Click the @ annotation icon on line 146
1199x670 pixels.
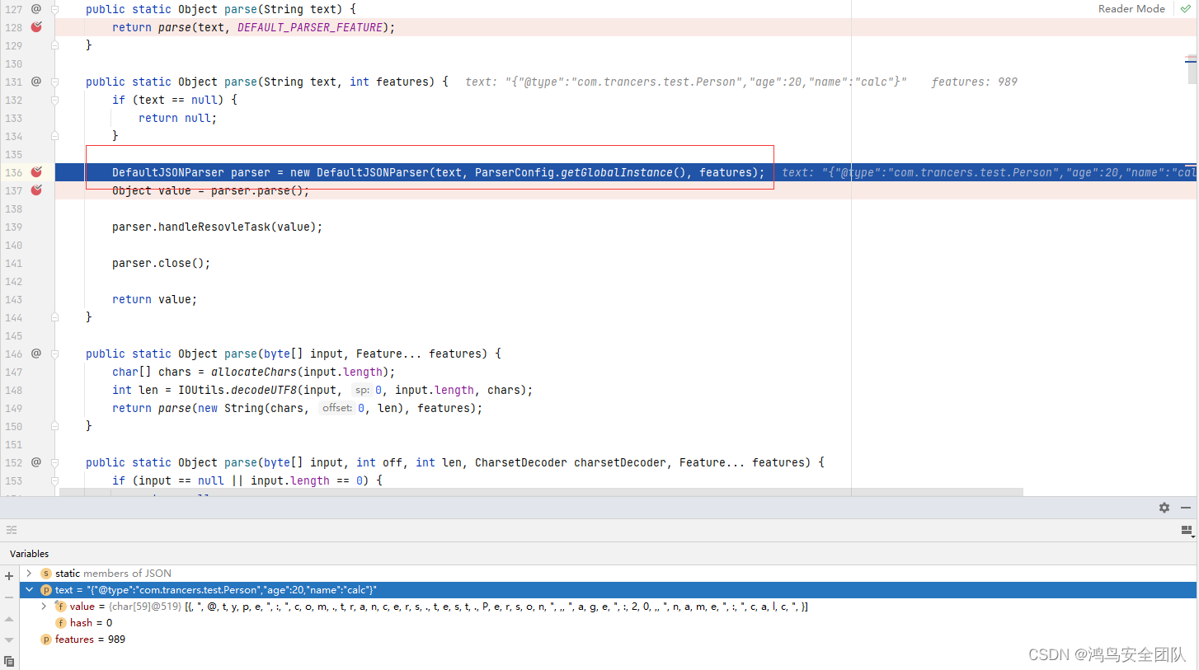click(36, 354)
